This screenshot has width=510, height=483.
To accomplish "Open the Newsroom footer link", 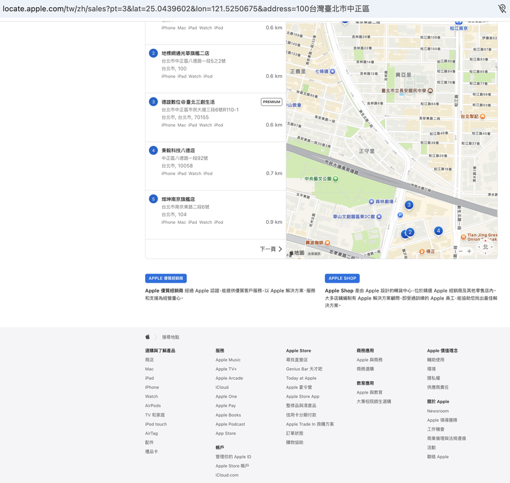I will coord(438,411).
